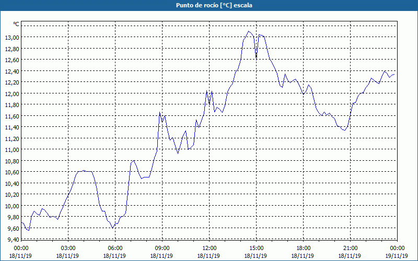Select the 18/11/19 date under 09:00

click(x=162, y=256)
